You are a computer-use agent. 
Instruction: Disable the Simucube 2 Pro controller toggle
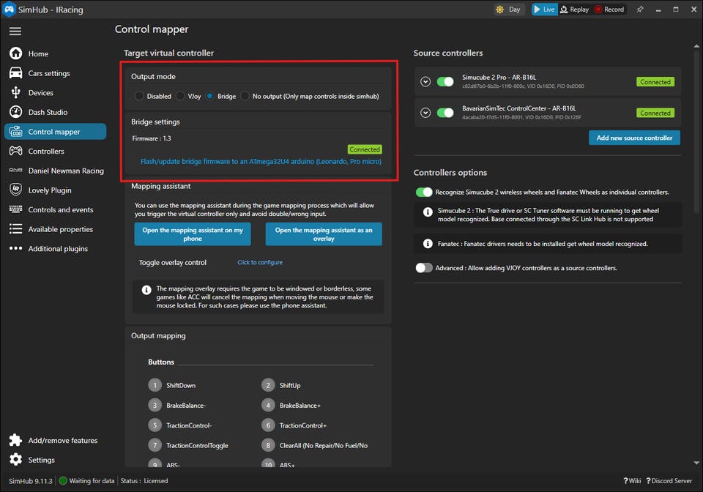click(x=445, y=81)
